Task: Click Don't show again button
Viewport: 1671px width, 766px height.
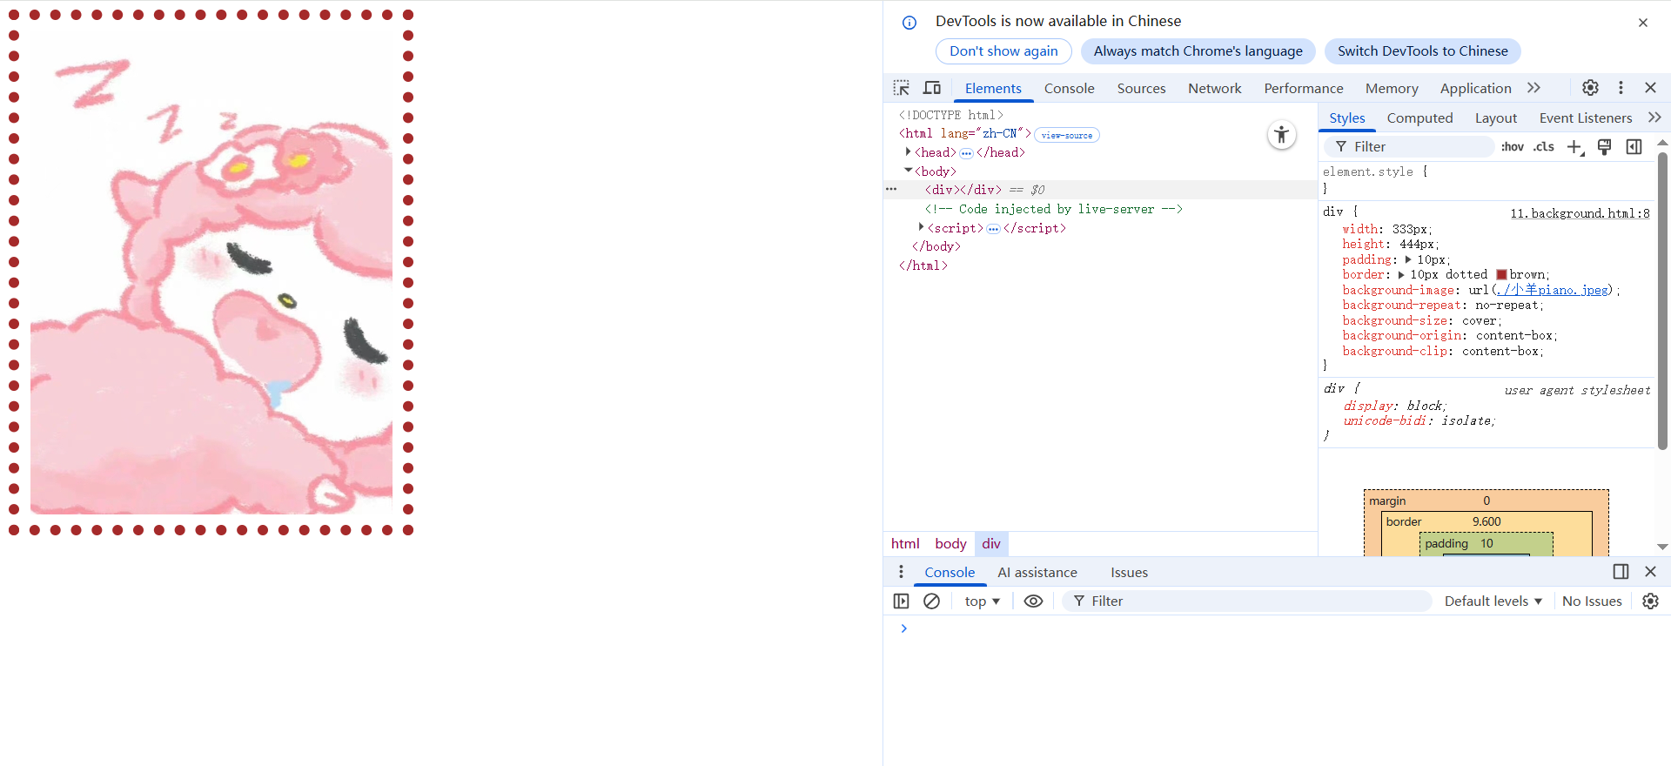Action: tap(1003, 51)
